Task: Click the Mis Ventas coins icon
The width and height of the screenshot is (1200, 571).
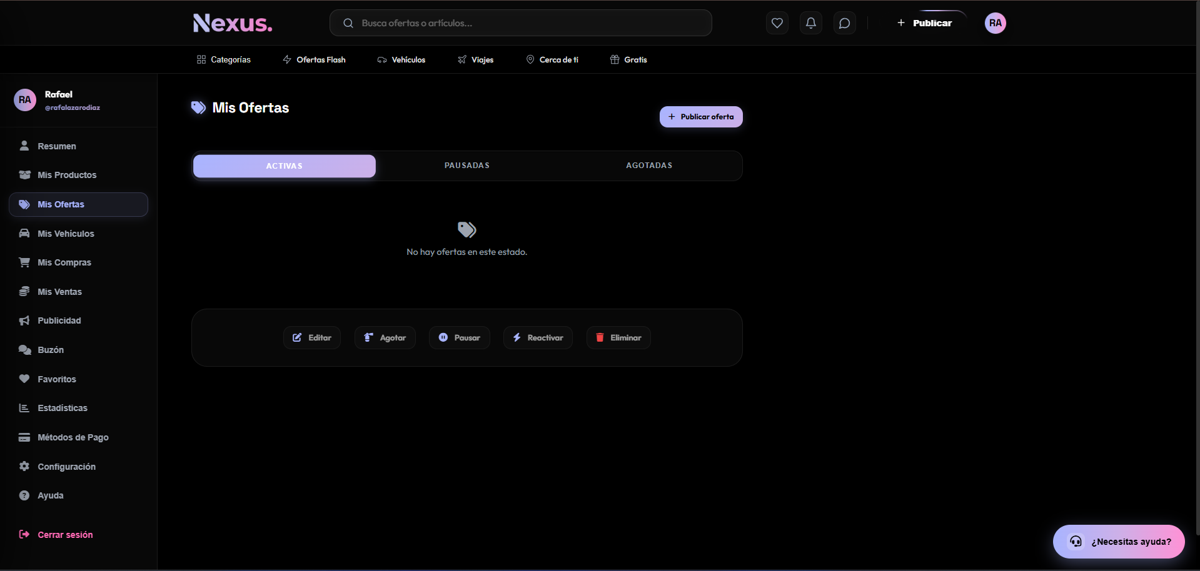Action: (24, 291)
